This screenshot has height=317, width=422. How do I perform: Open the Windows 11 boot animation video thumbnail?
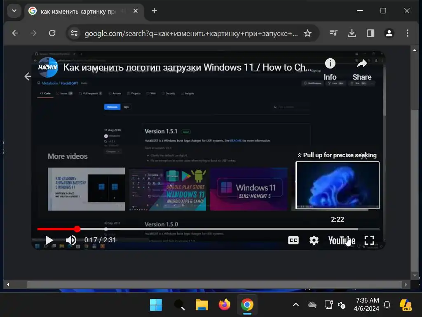(87, 189)
